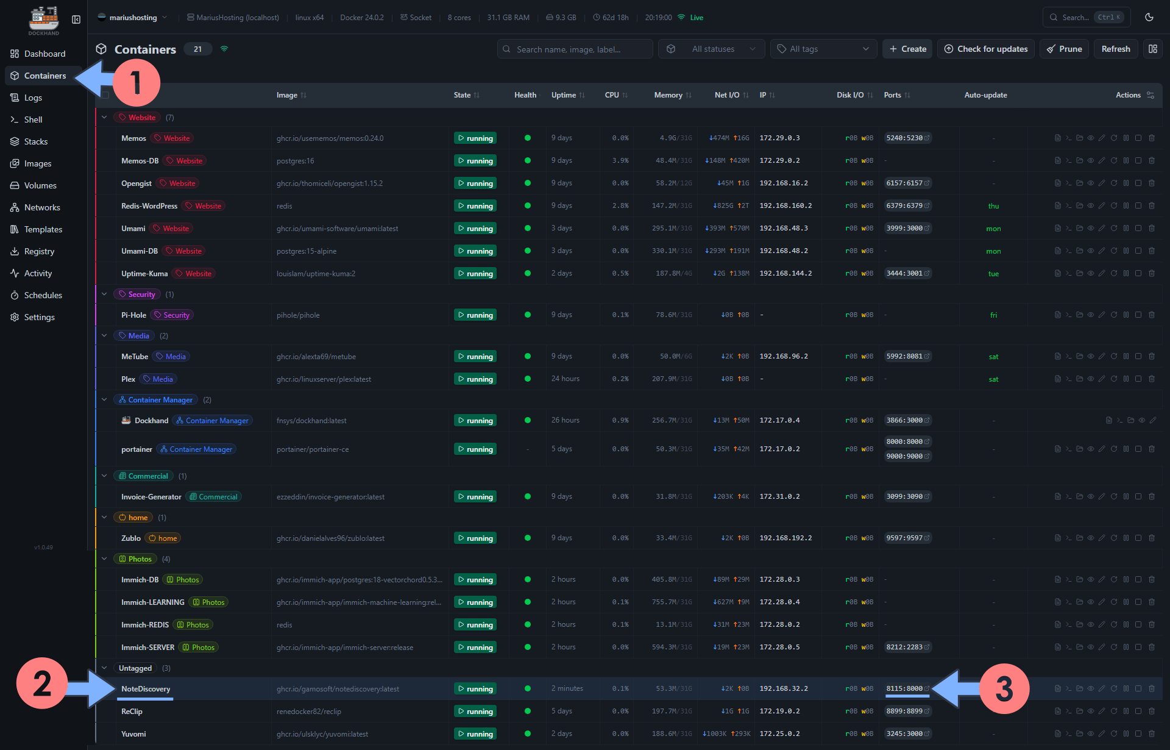The width and height of the screenshot is (1170, 750).
Task: Click the Refresh button
Action: 1115,49
